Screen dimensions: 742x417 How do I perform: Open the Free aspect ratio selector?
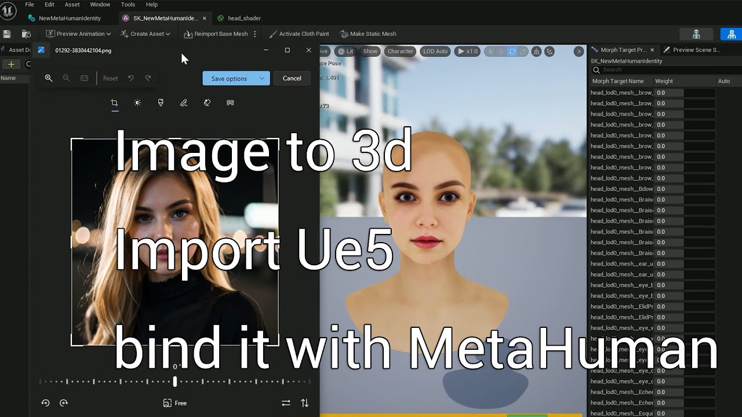coord(175,403)
